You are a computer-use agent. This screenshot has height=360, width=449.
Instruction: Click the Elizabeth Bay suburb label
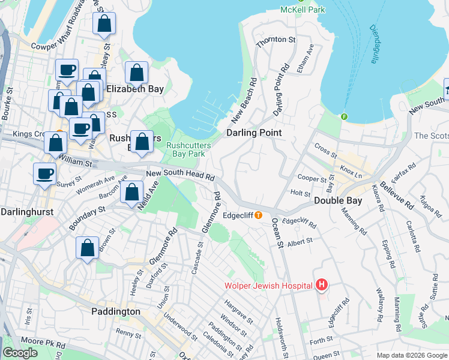tap(135, 89)
